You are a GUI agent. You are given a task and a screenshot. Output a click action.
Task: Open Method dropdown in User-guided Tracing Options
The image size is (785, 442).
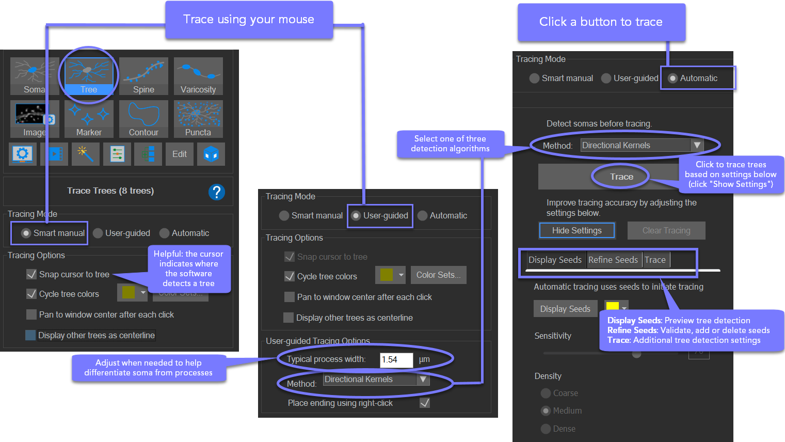(x=423, y=380)
